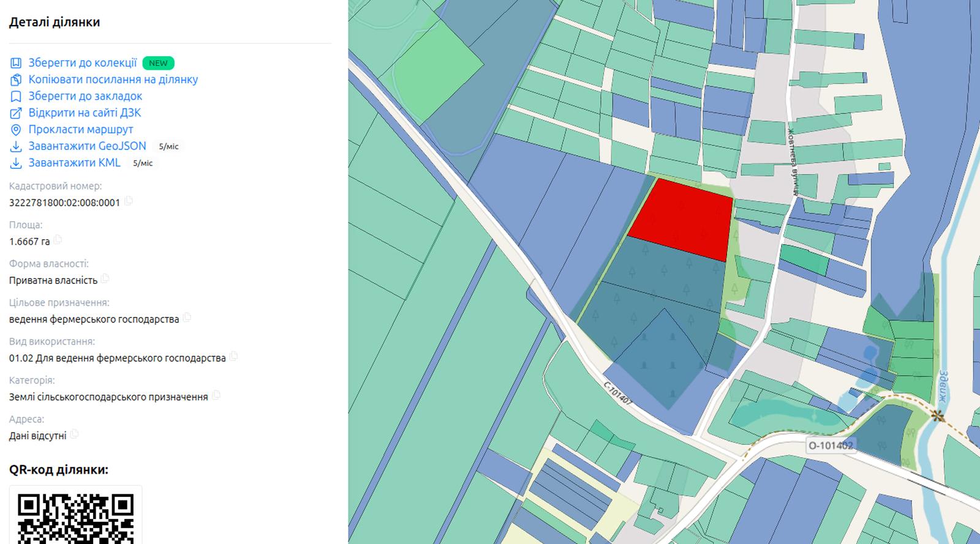Copy the area value 1.6667 га
Screen dimensions: 980x544
click(x=58, y=240)
